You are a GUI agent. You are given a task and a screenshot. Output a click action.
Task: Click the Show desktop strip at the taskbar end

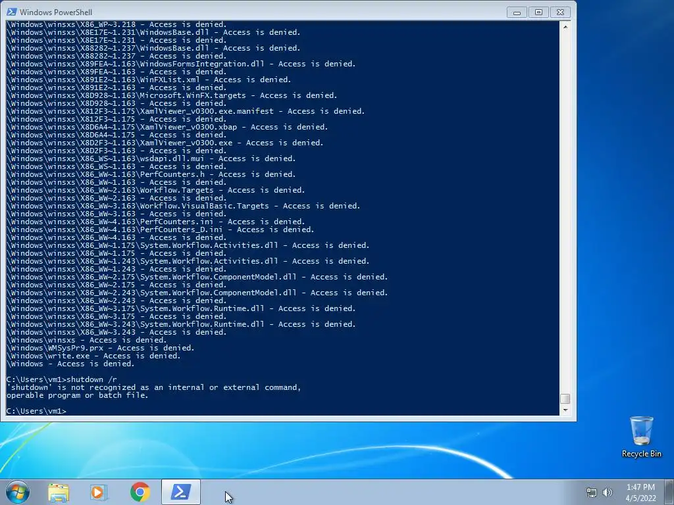(x=669, y=492)
